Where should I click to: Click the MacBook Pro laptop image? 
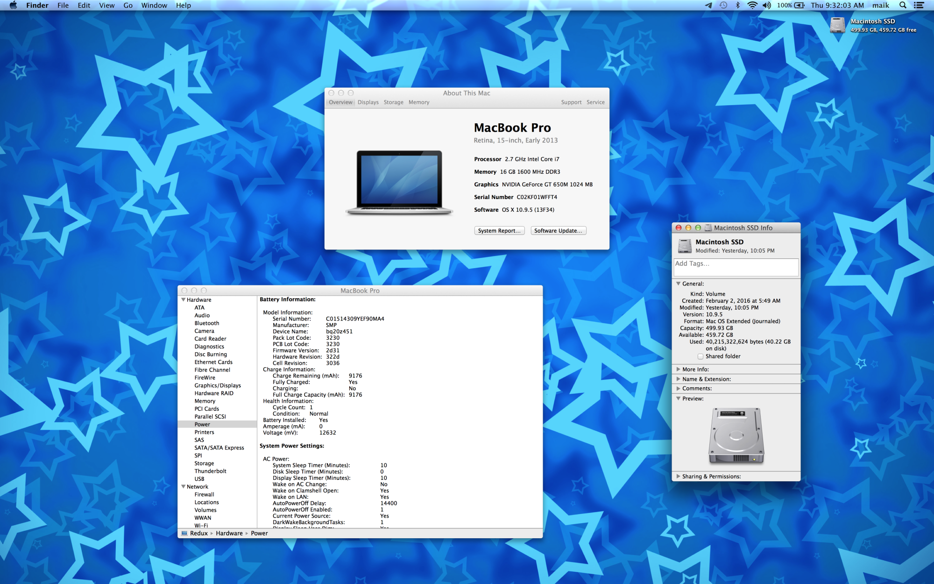(399, 182)
